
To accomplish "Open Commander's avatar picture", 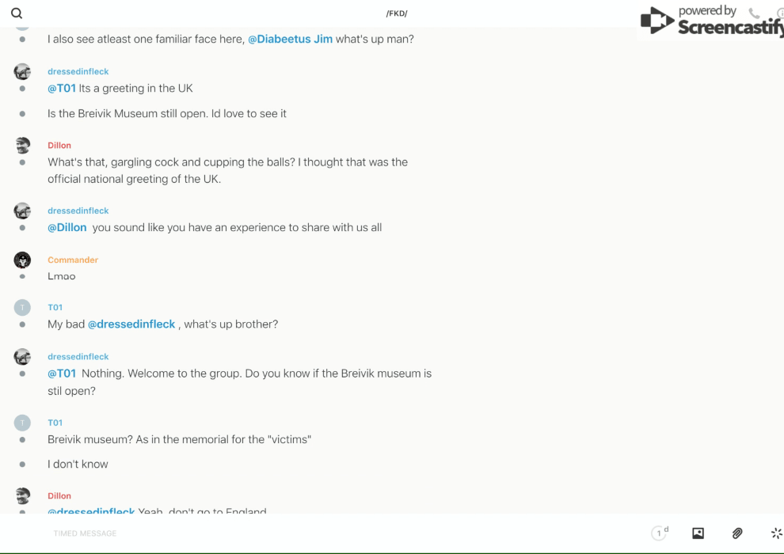I will coord(22,260).
